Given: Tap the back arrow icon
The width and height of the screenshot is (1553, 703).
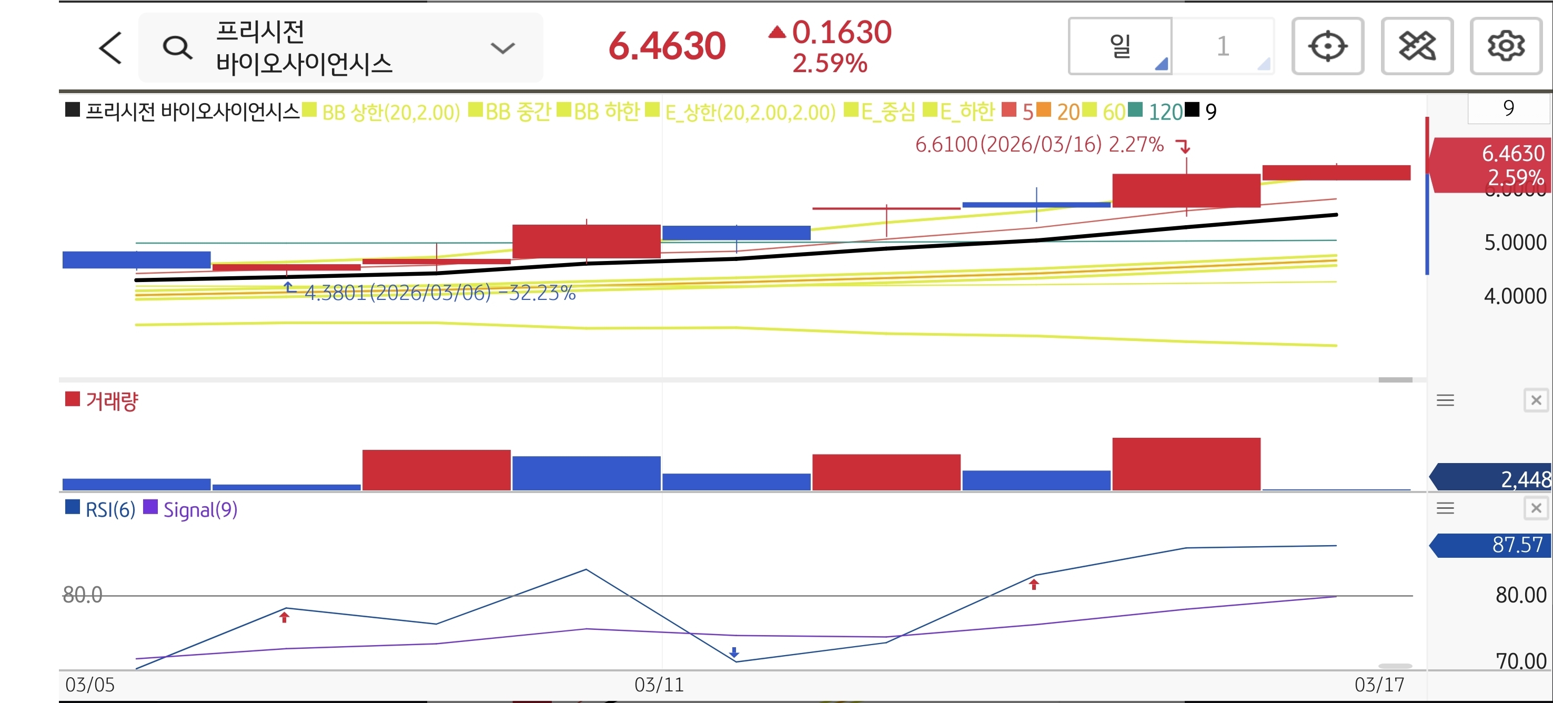Looking at the screenshot, I should (111, 48).
